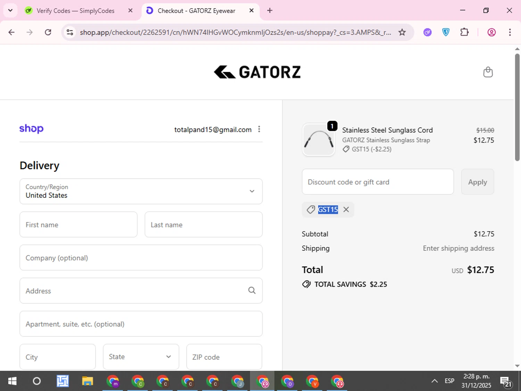
Task: Go back to previous page
Action: coord(11,32)
